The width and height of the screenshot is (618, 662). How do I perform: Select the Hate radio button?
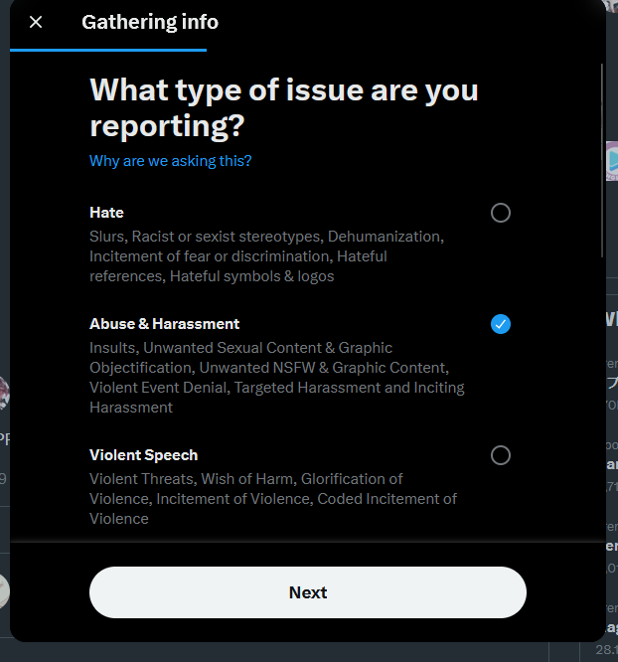click(x=500, y=213)
